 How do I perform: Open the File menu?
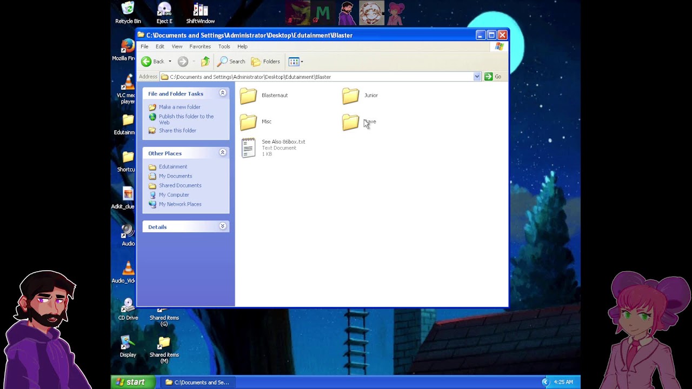[144, 46]
